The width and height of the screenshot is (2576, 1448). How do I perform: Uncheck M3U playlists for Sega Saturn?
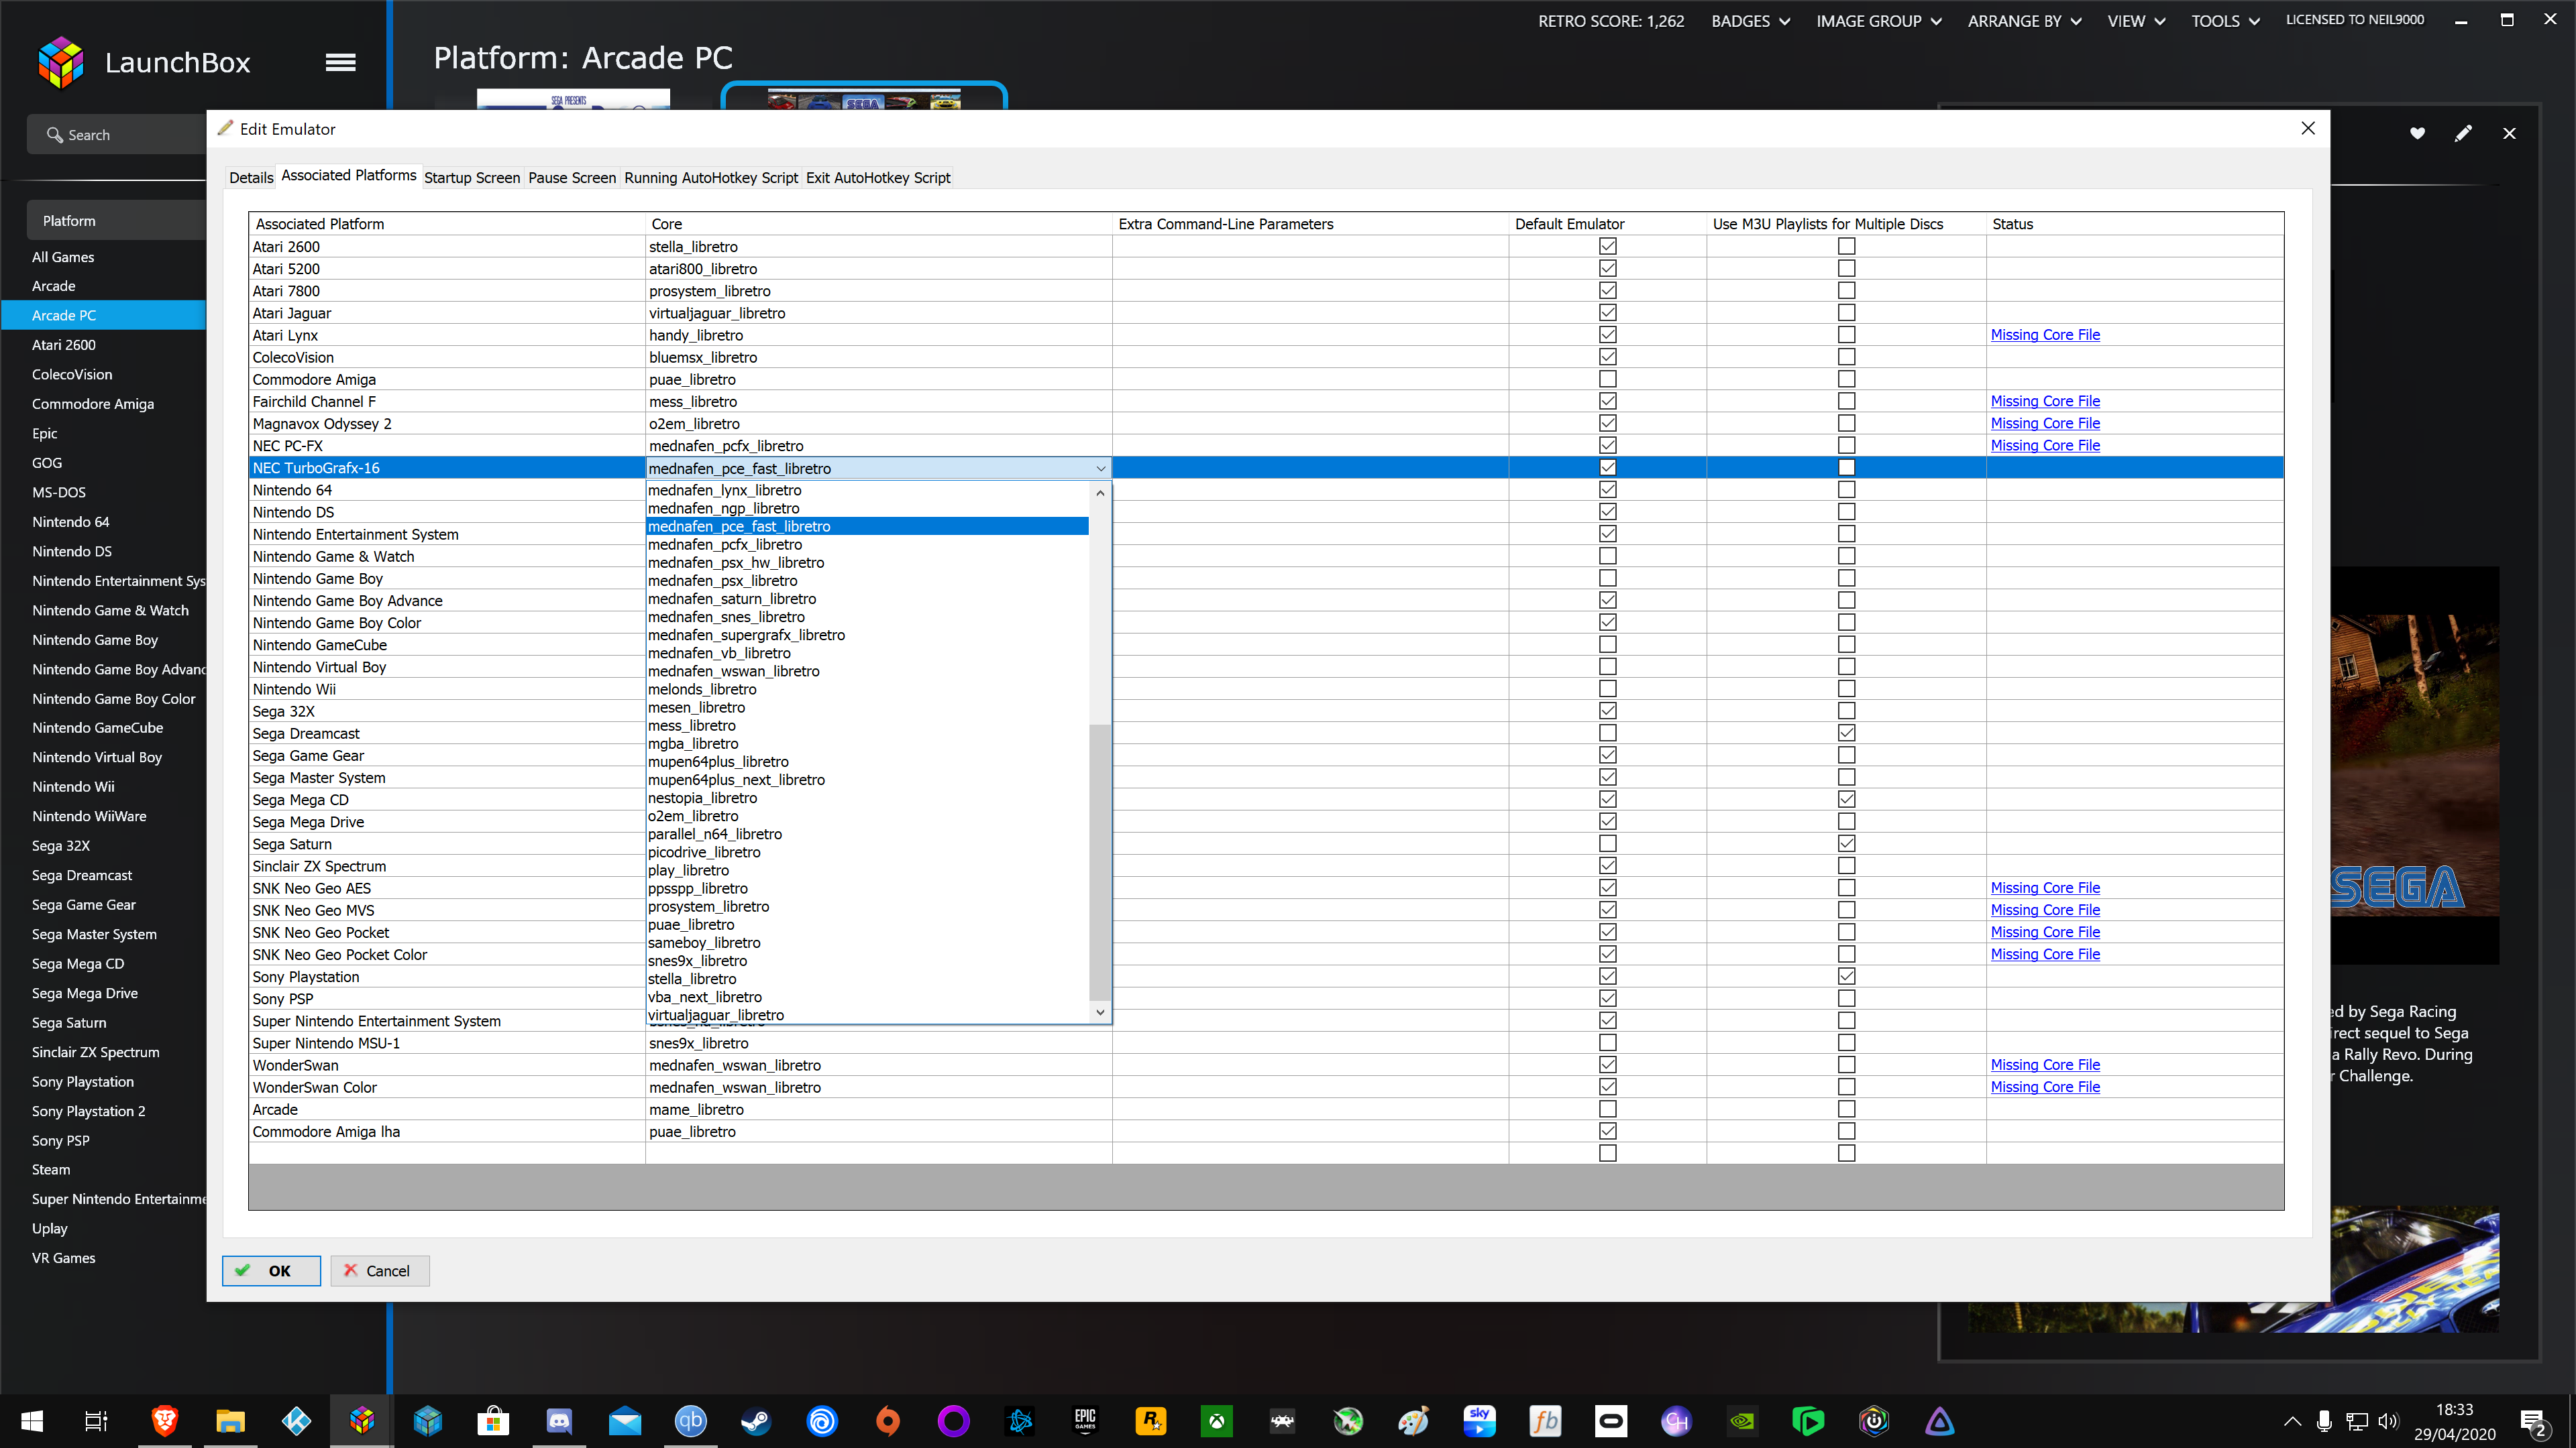coord(1846,843)
